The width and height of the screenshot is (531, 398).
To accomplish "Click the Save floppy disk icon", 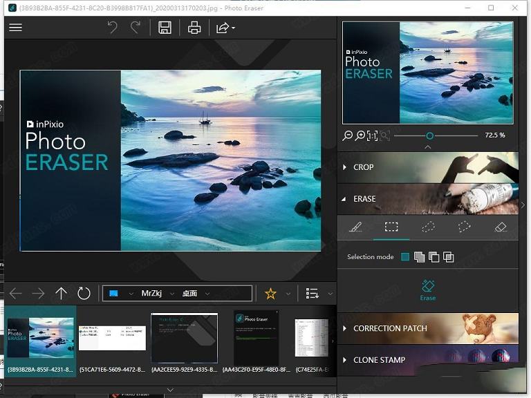I will pos(165,28).
